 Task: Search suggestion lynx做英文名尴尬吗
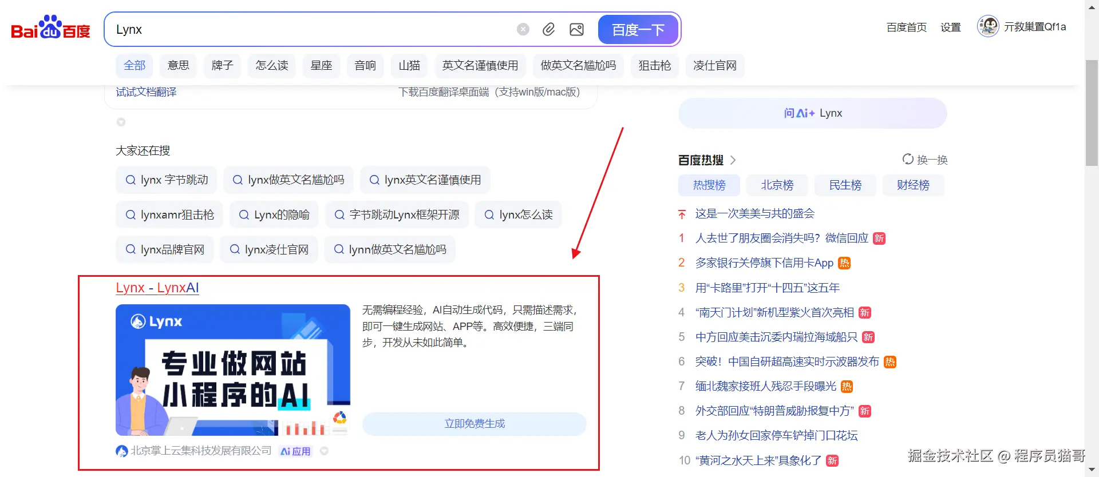point(288,180)
